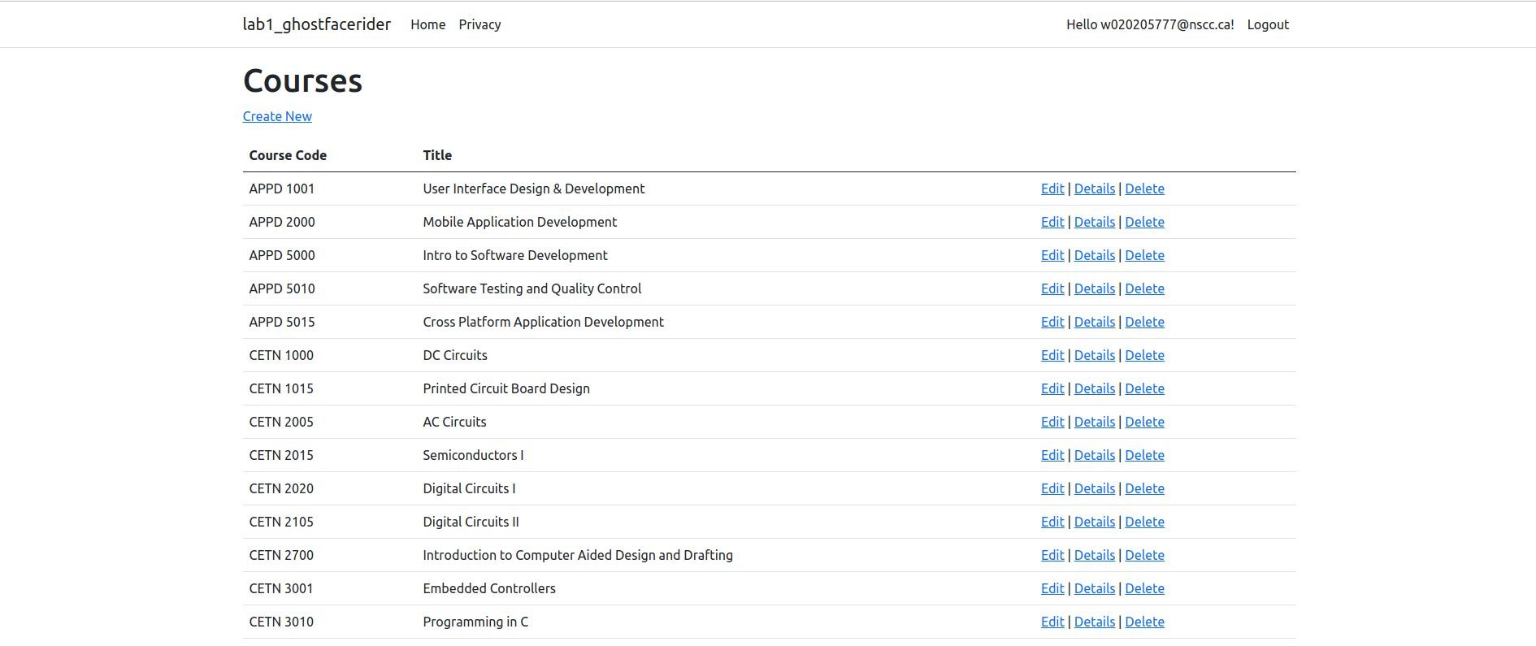The image size is (1536, 646).
Task: Edit the APPD 1001 course
Action: pyautogui.click(x=1052, y=189)
